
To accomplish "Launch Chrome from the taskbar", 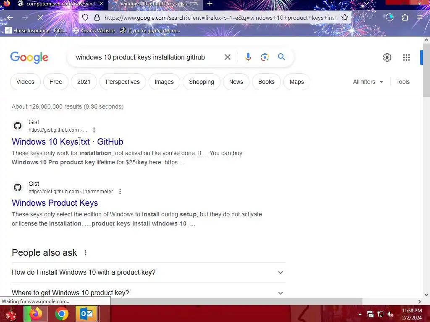I will [x=61, y=314].
